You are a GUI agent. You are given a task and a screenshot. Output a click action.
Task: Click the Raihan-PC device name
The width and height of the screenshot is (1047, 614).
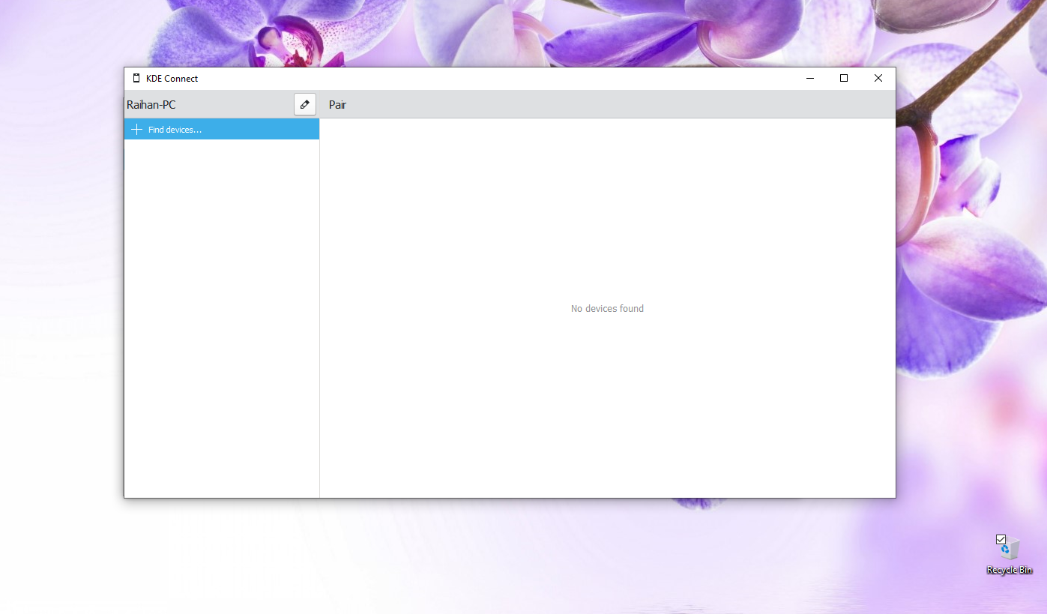(151, 105)
